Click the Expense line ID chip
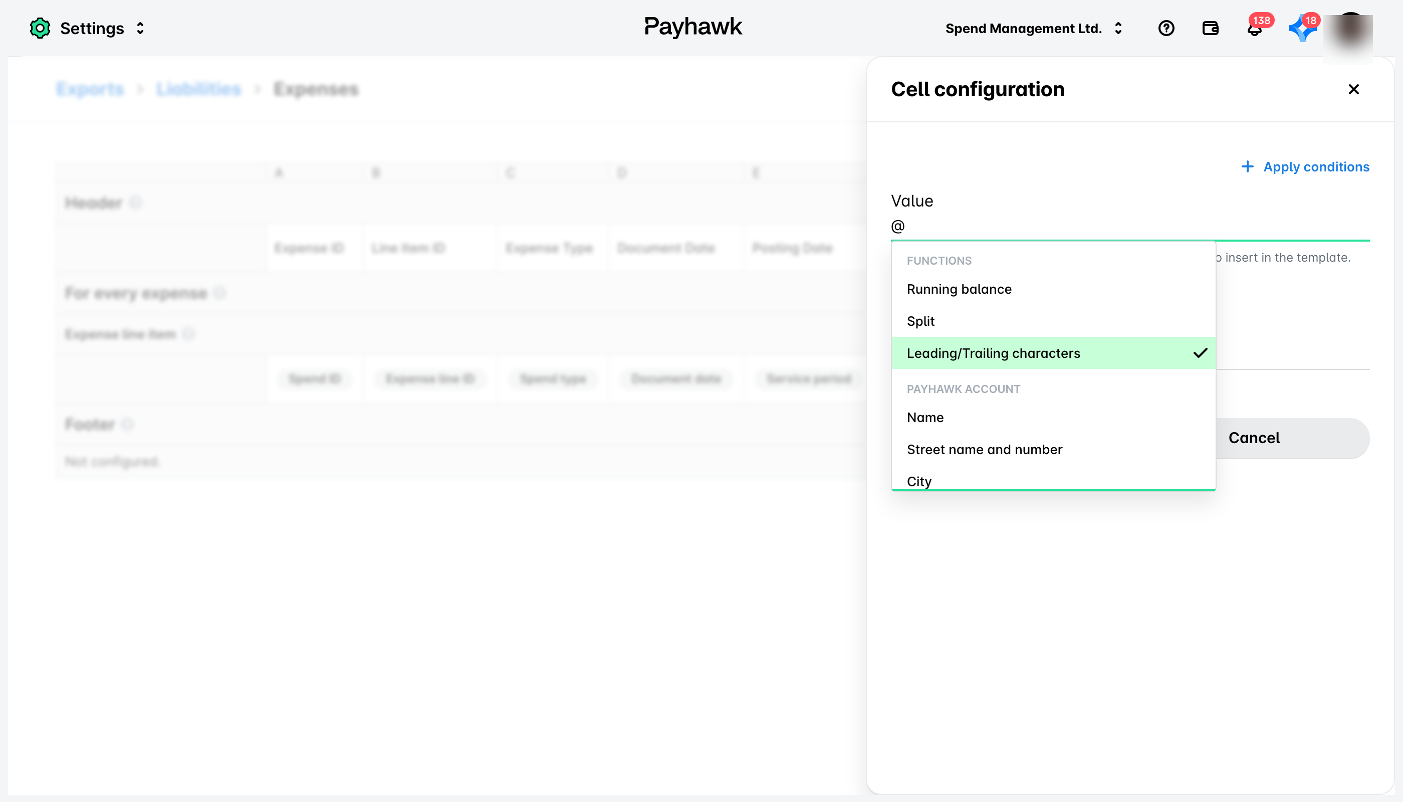The height and width of the screenshot is (802, 1403). pos(430,379)
